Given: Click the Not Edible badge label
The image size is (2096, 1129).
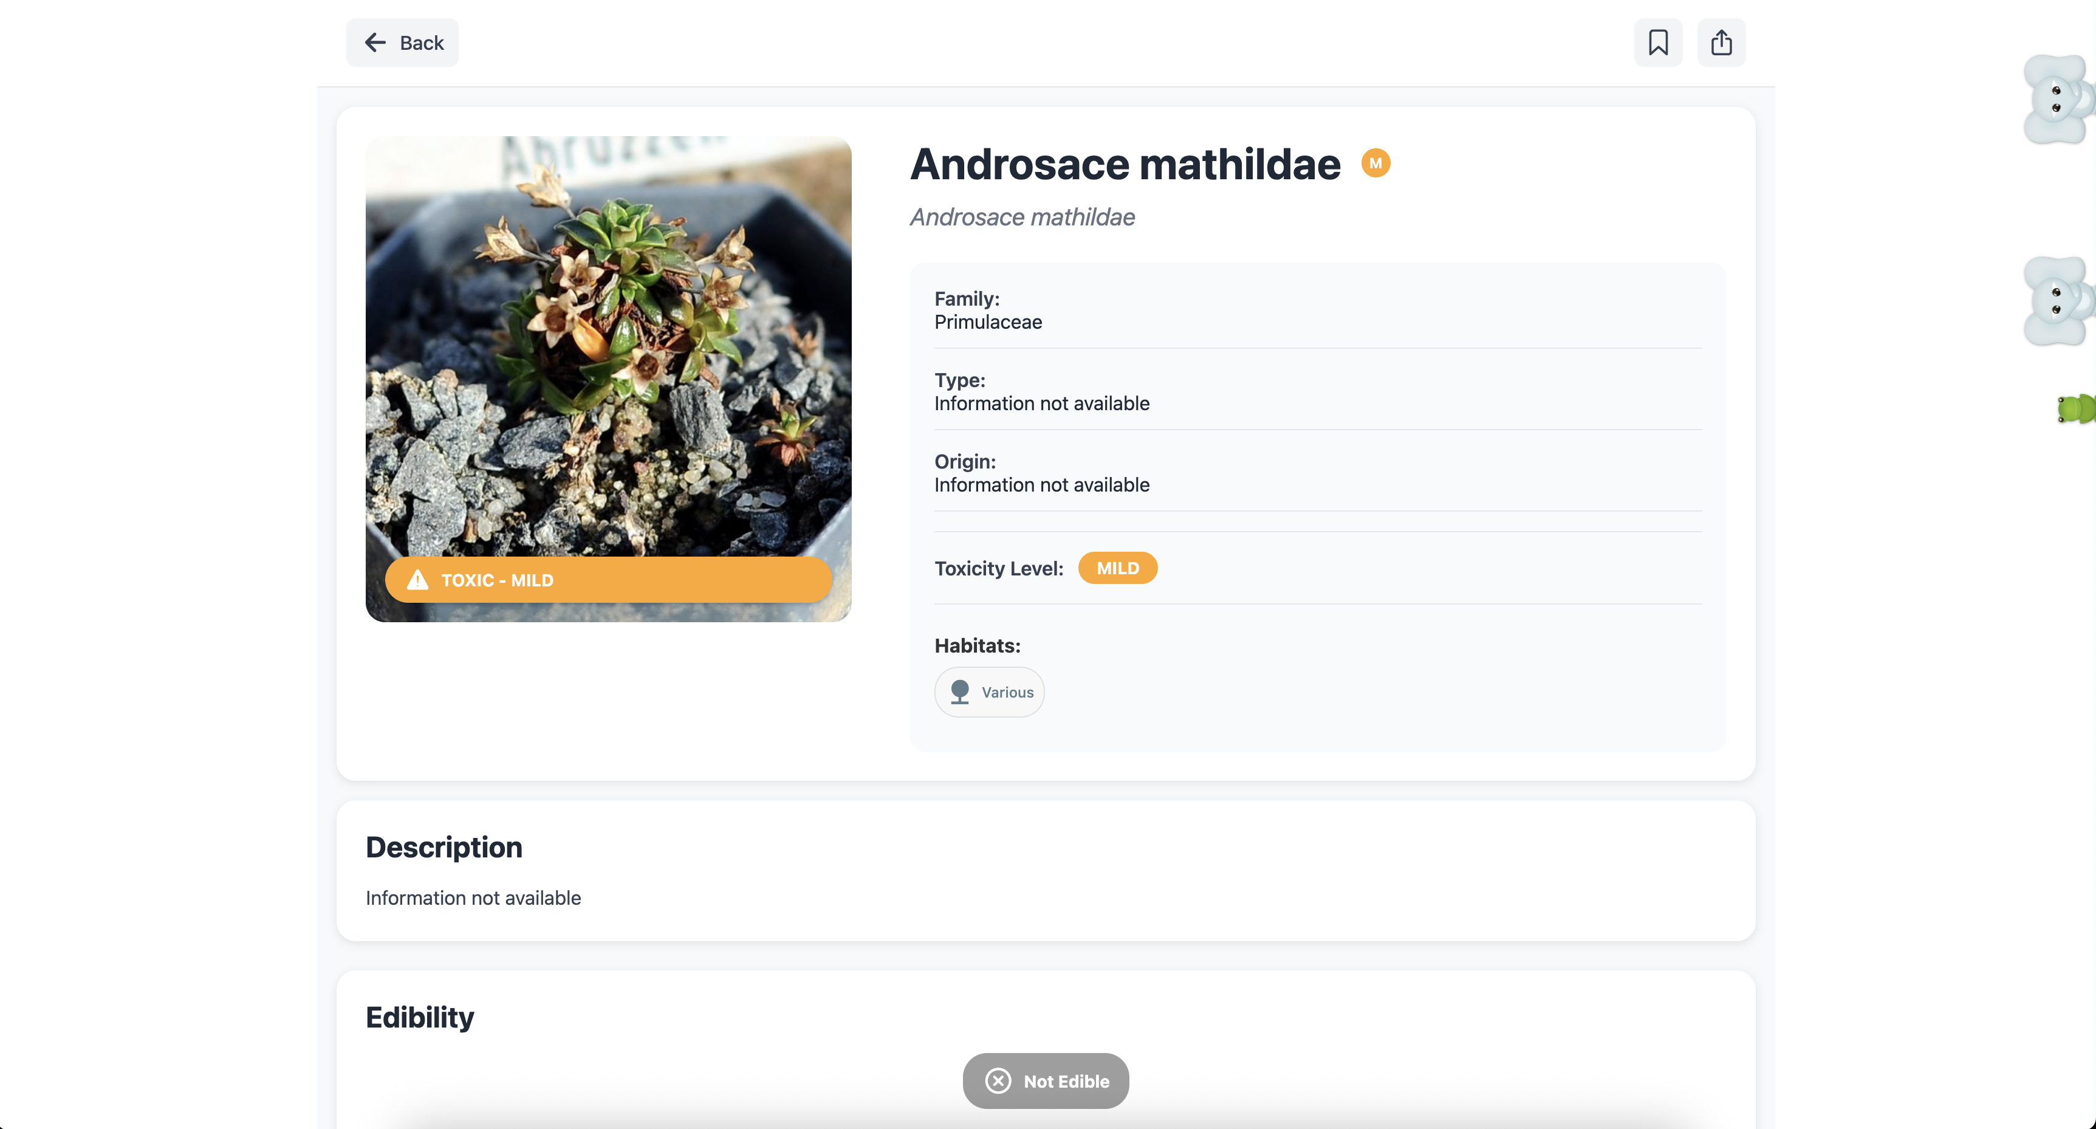Looking at the screenshot, I should (1066, 1081).
